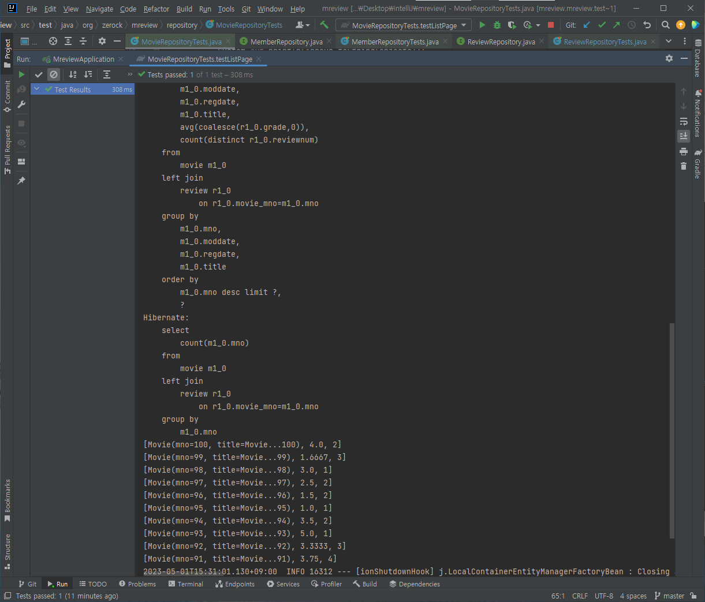Click Select Opened File target icon

tap(53, 41)
